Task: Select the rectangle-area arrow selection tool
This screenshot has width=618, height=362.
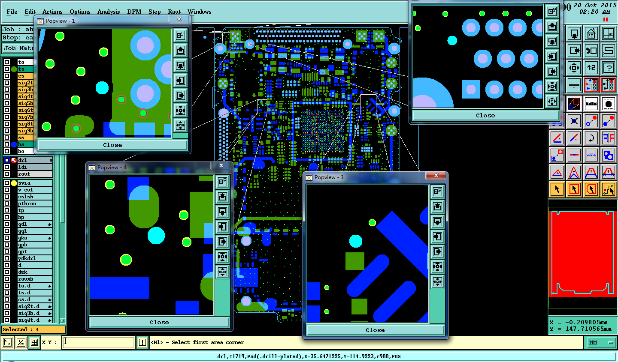Action: click(574, 189)
